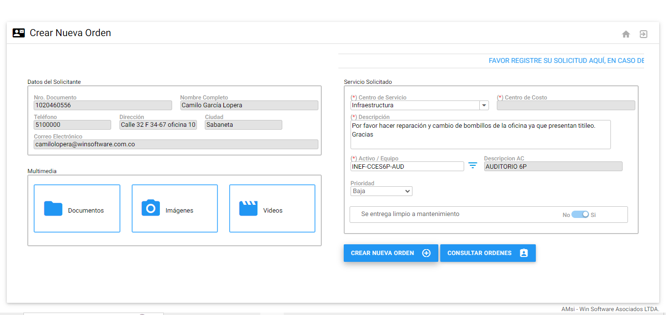666x315 pixels.
Task: Click the footer text AMsi - Win Software Asociados LTDA.
Action: click(610, 309)
